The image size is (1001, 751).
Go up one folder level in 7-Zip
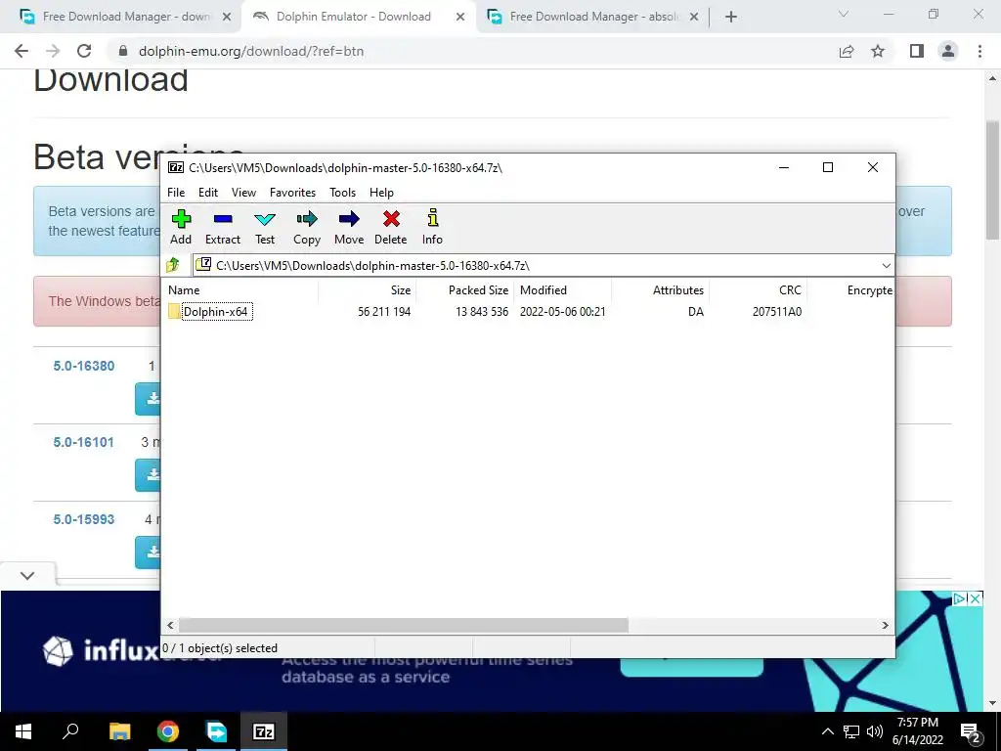click(173, 265)
